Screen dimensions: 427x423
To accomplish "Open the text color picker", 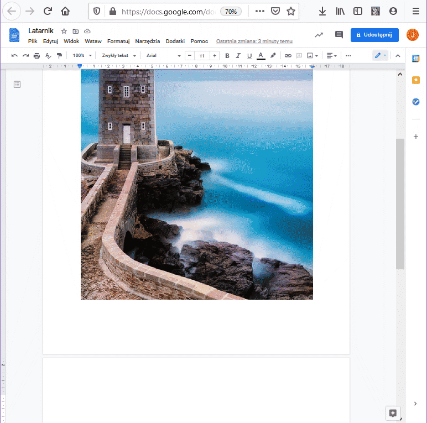I will pos(261,56).
